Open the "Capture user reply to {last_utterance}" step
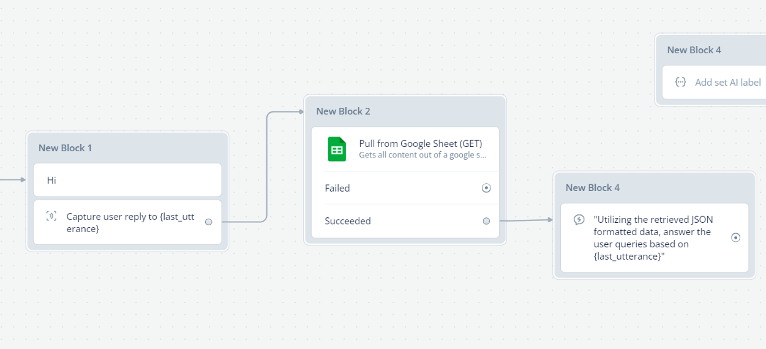This screenshot has height=349, width=766. tap(127, 222)
